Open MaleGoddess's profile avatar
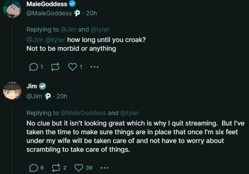The width and height of the screenshot is (249, 174). click(12, 9)
